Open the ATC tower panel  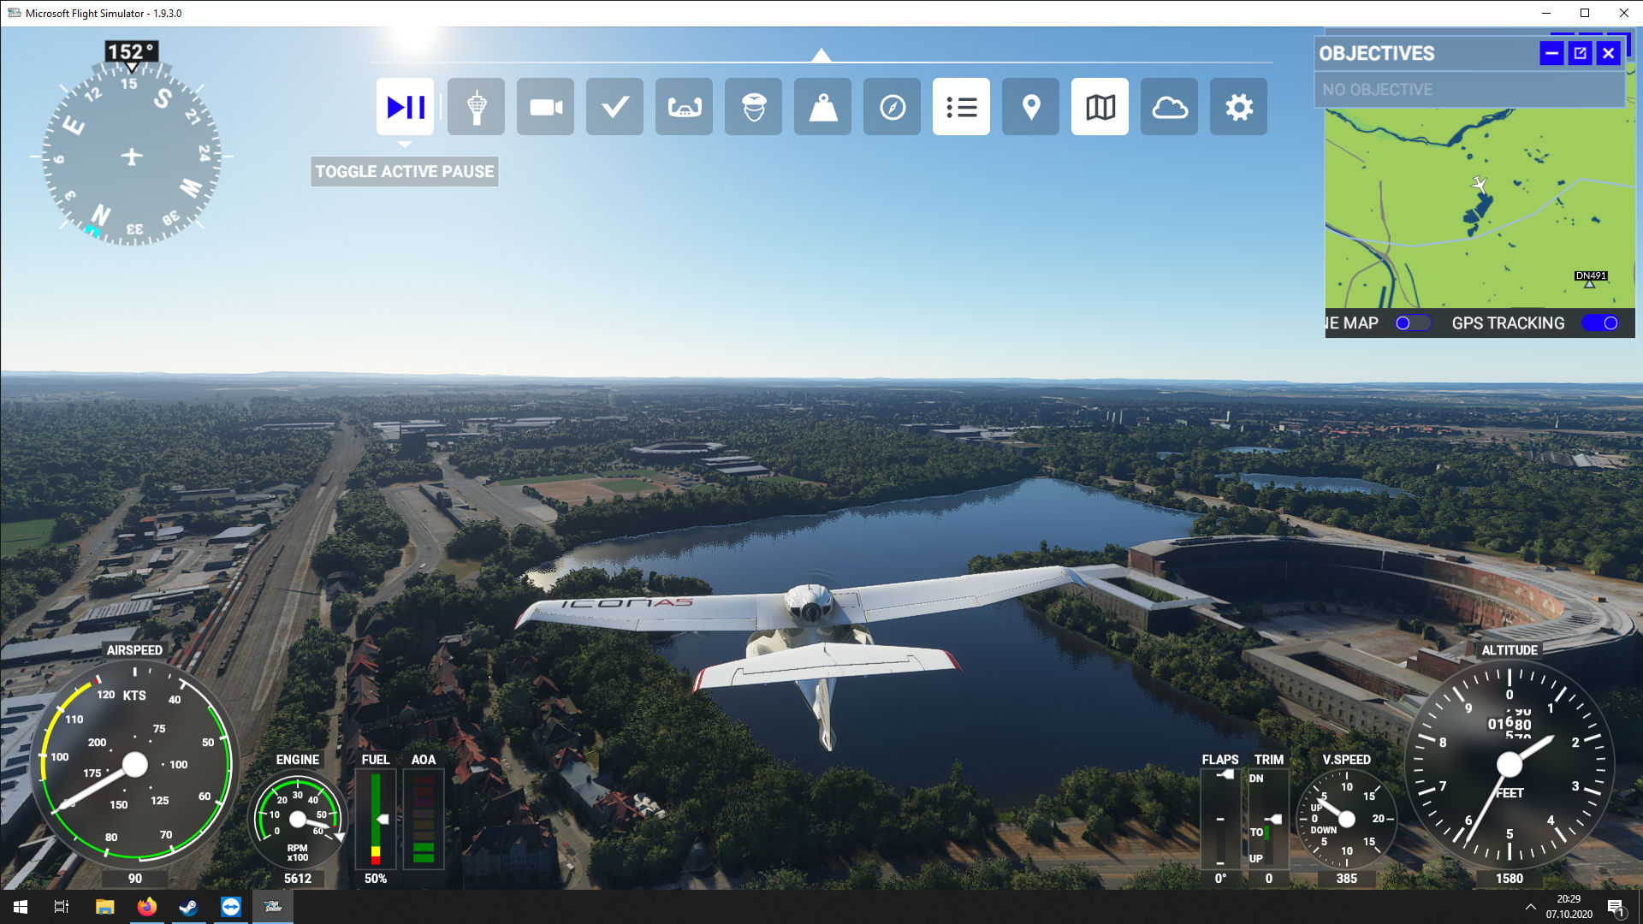tap(476, 107)
